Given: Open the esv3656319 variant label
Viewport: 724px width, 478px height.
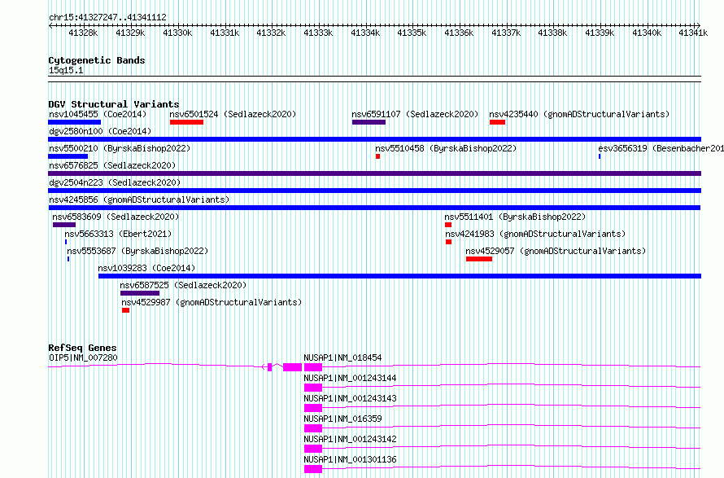Looking at the screenshot, I should (x=661, y=148).
